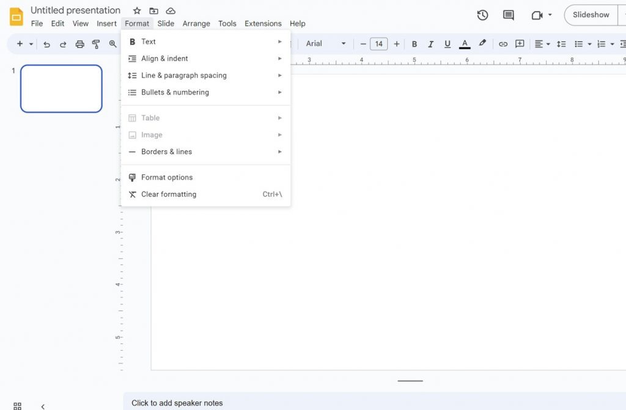The height and width of the screenshot is (410, 626).
Task: Select the paint format tool
Action: tap(96, 44)
